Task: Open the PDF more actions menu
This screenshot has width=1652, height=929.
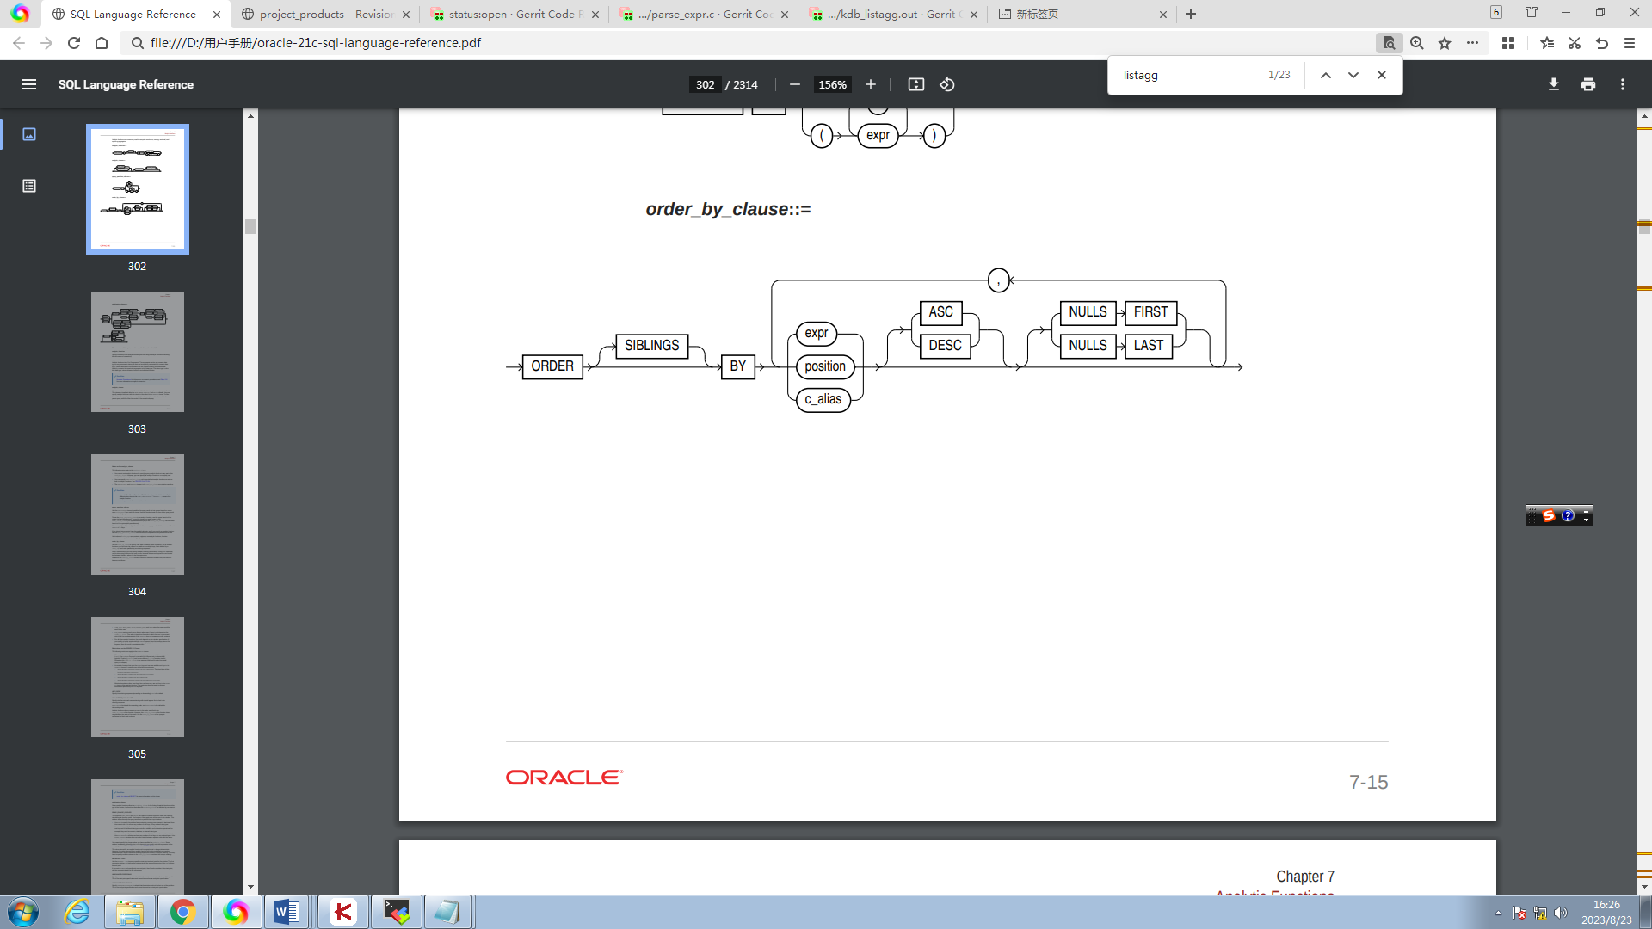Action: point(1622,84)
